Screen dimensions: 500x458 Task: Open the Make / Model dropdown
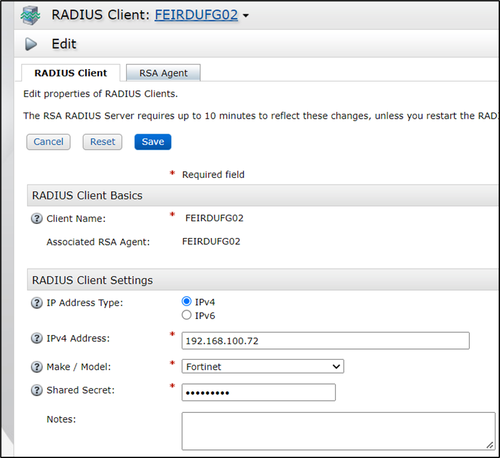click(x=263, y=367)
